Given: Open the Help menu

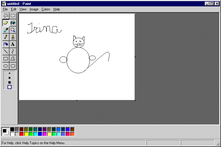Looking at the screenshot, I should pyautogui.click(x=57, y=9).
